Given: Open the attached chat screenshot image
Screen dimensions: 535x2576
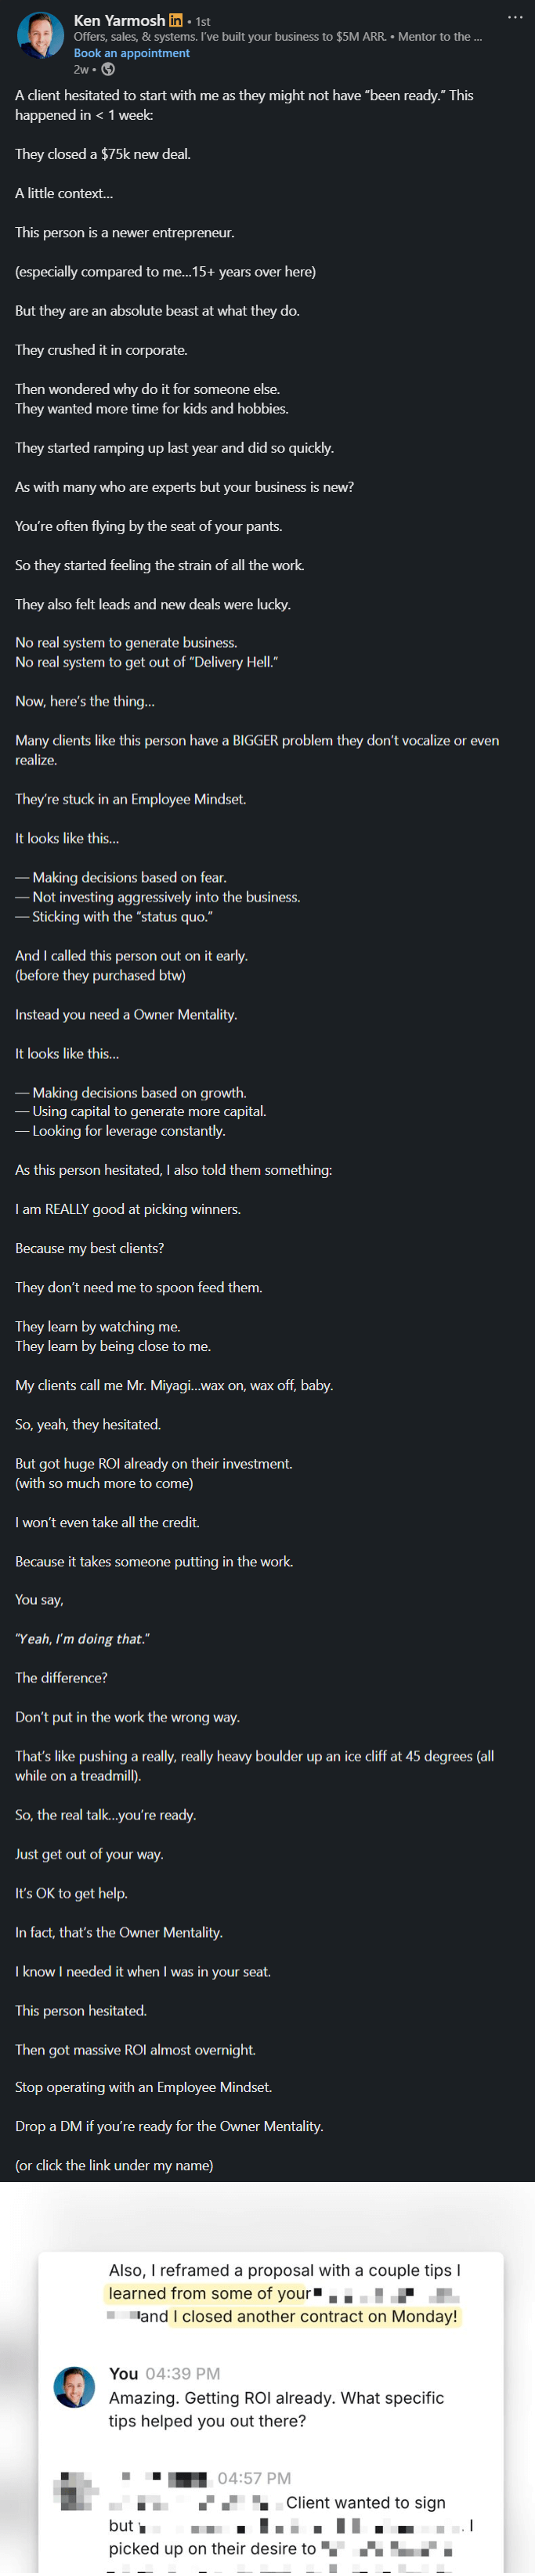Looking at the screenshot, I should coord(267,2379).
